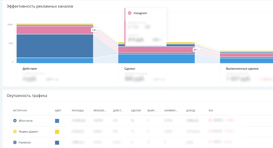Open the ВКонтакте source name
273x148 pixels.
[26, 121]
